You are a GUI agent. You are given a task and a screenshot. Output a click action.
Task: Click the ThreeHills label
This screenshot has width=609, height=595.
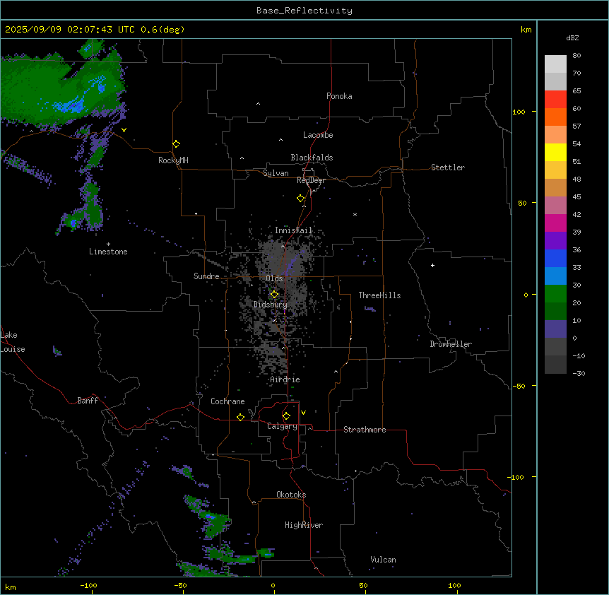click(x=379, y=295)
